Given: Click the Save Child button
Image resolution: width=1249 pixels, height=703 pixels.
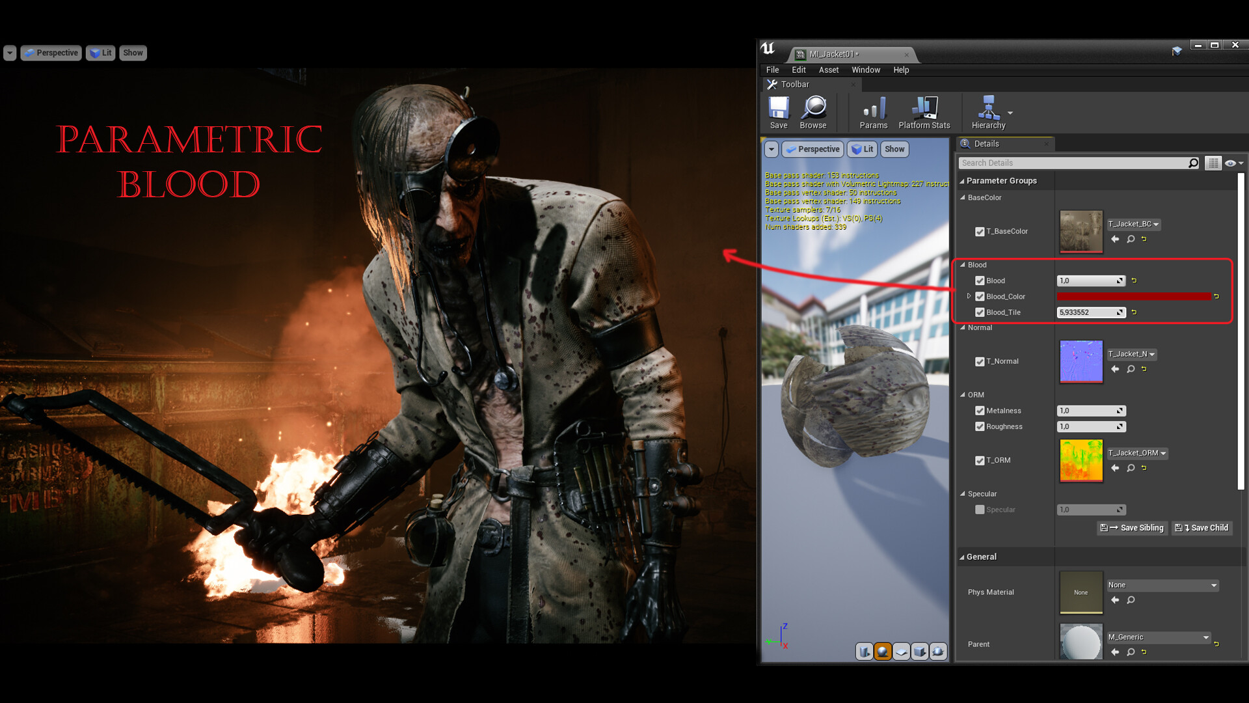Looking at the screenshot, I should (1202, 528).
